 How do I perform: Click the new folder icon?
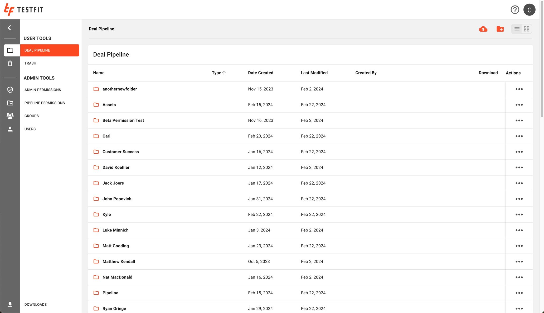click(x=500, y=29)
